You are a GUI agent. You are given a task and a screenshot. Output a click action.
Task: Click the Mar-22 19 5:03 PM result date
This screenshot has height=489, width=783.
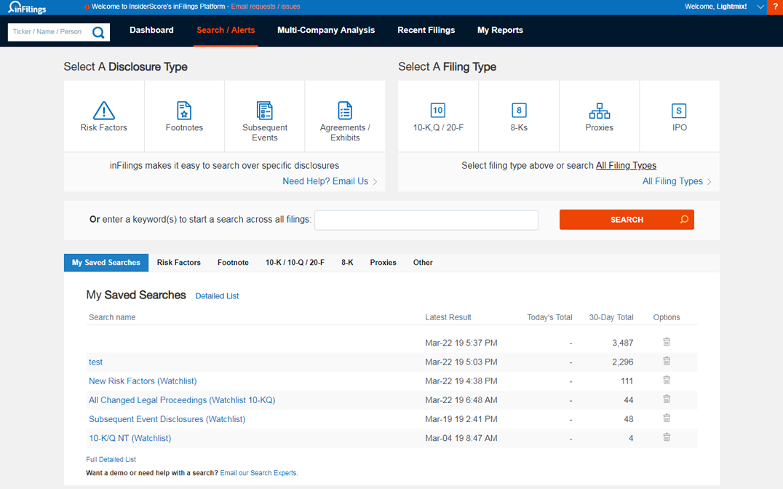pos(461,362)
